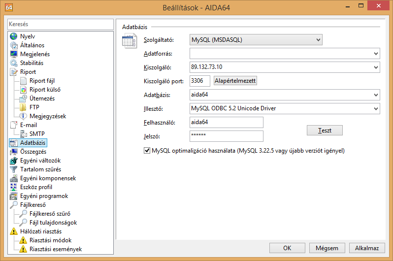
Task: Click the Összegzés computer icon
Action: click(x=13, y=152)
